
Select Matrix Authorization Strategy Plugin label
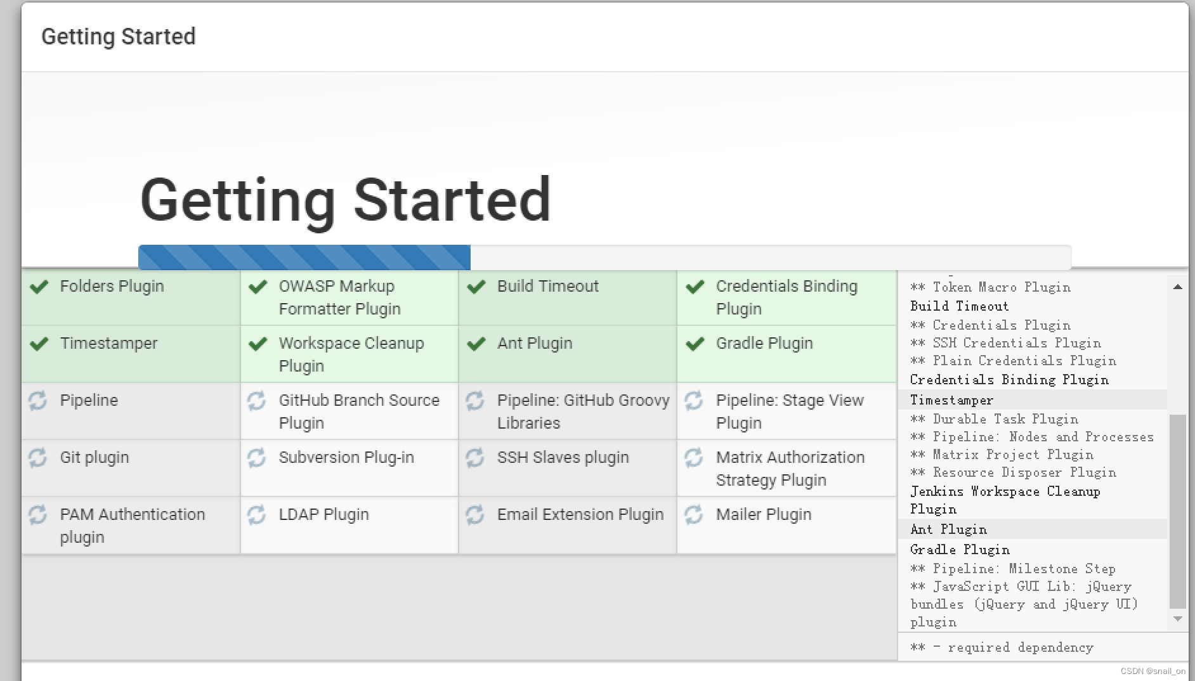click(790, 469)
